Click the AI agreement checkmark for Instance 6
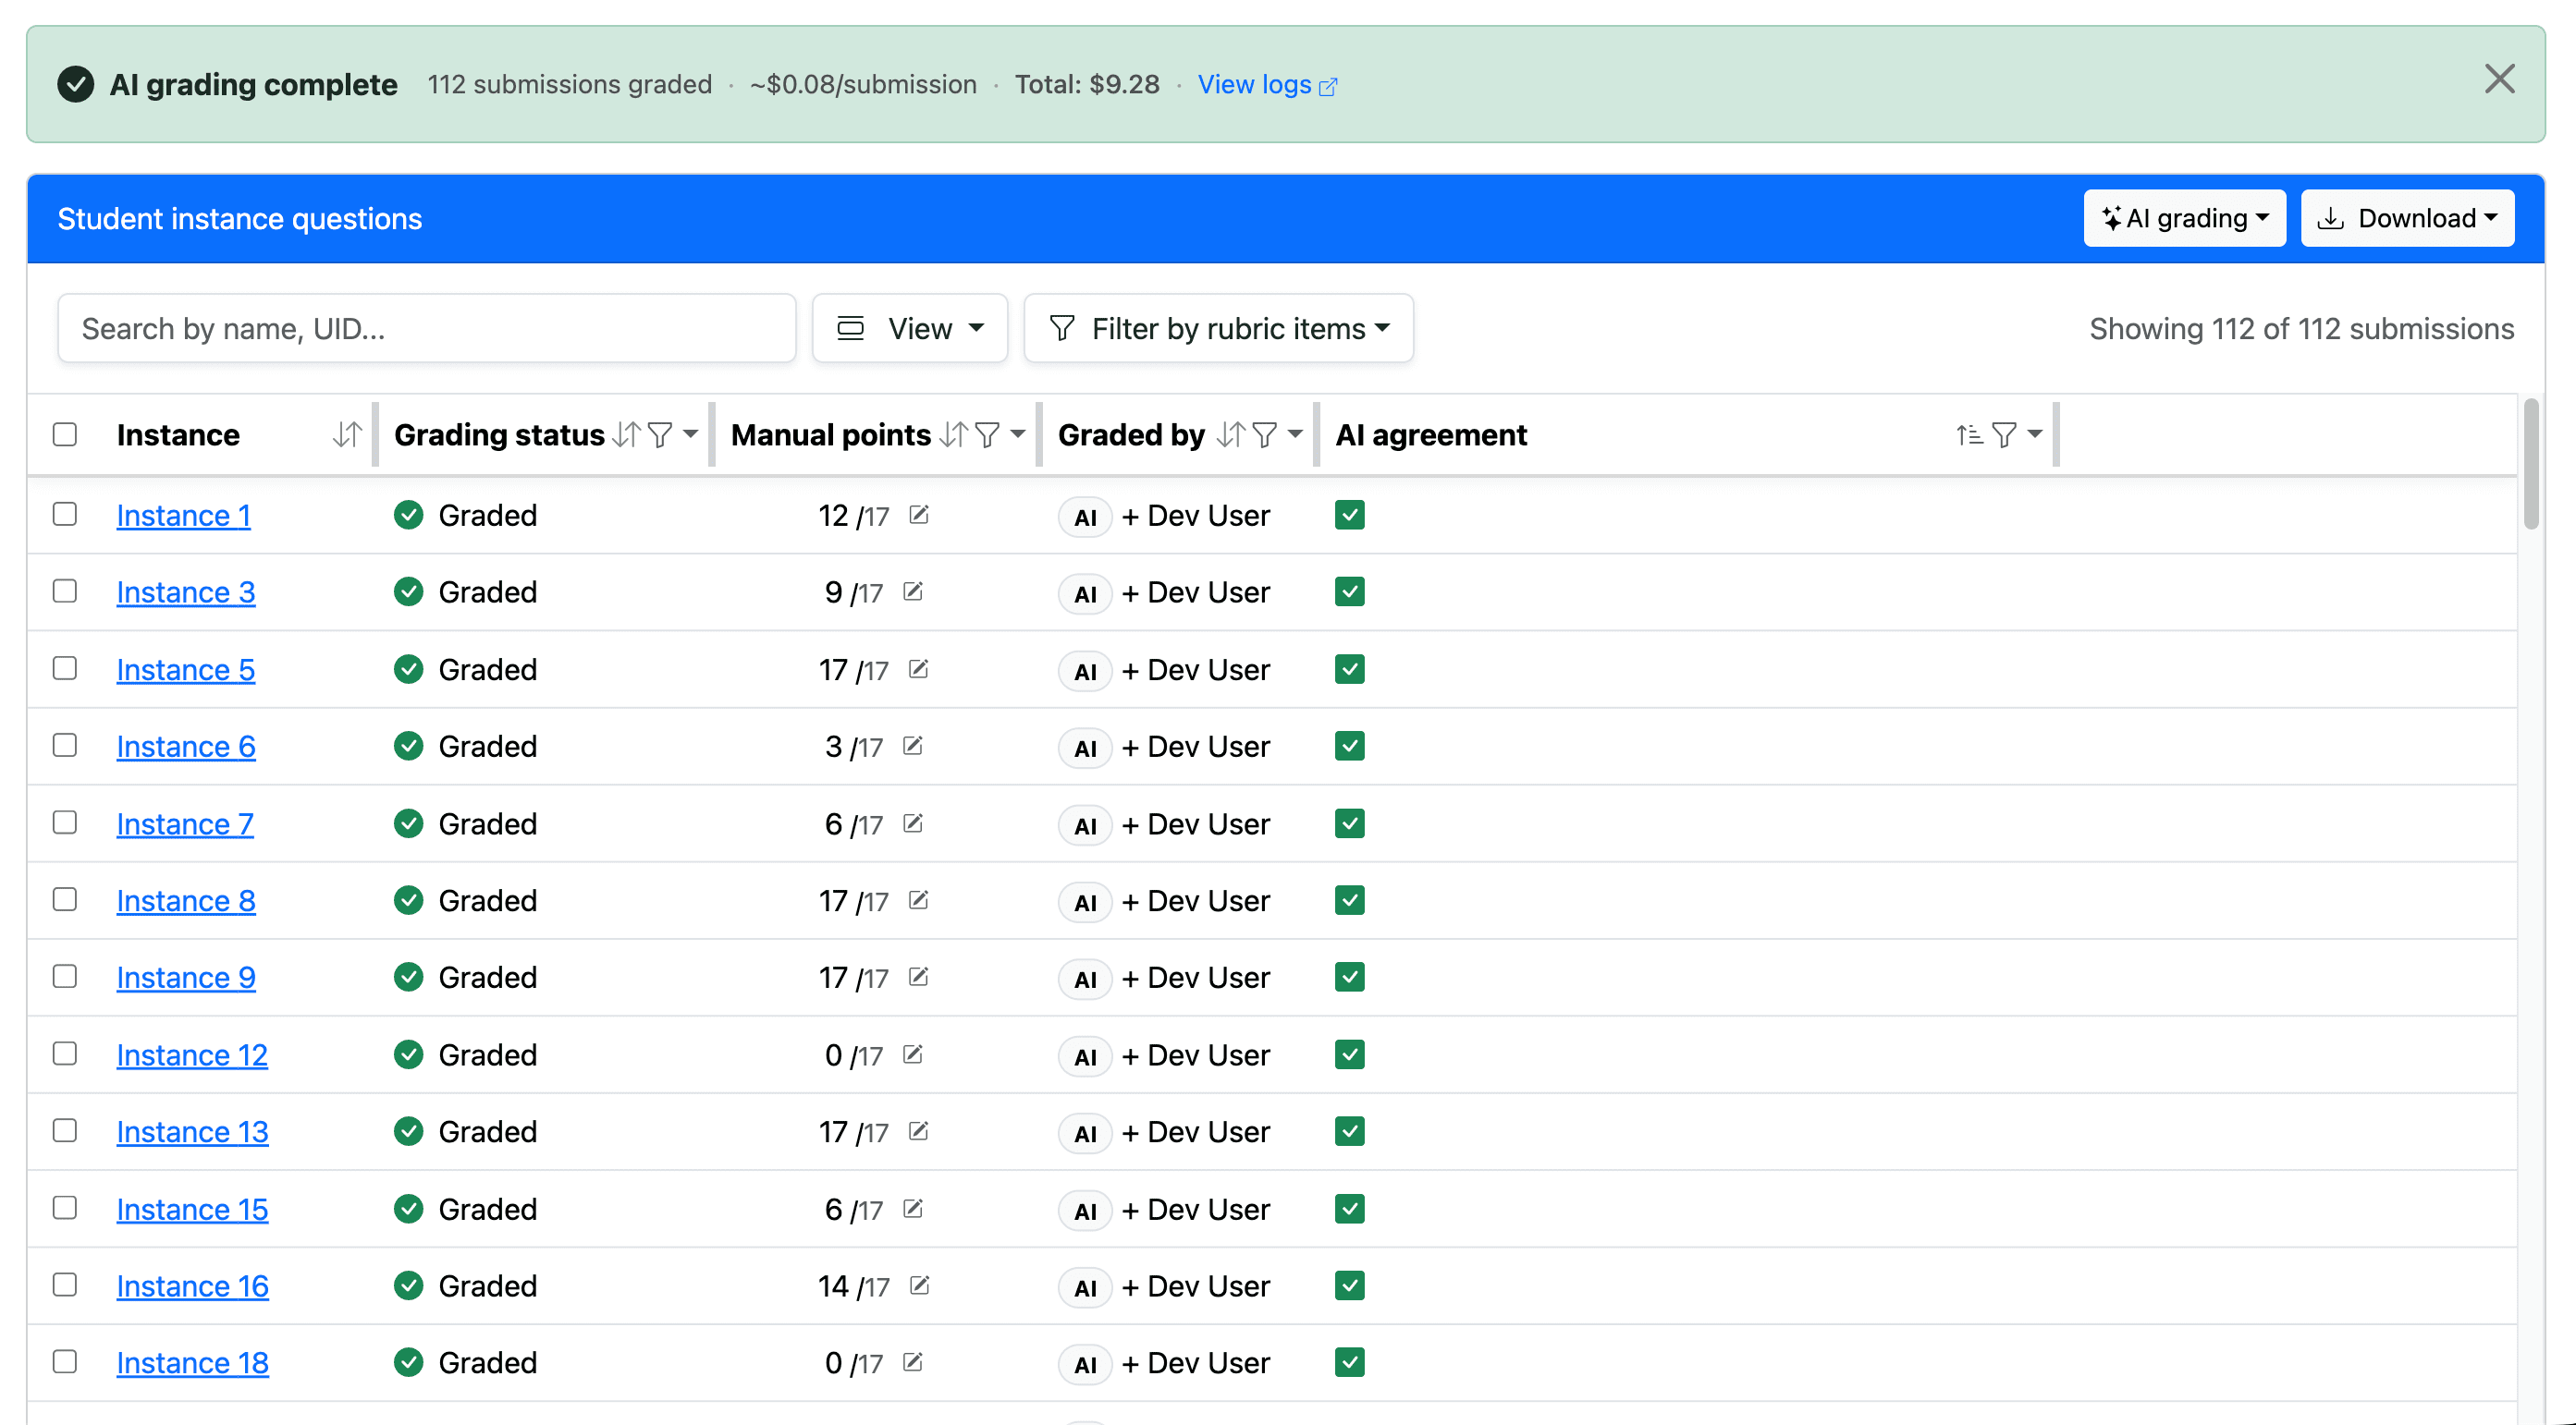The image size is (2576, 1425). [1350, 746]
